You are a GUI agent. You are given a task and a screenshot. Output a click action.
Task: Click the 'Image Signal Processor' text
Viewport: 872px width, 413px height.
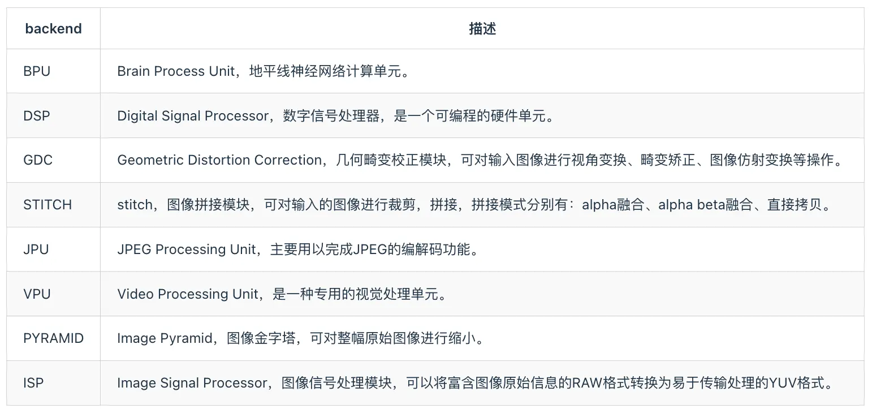(x=192, y=383)
